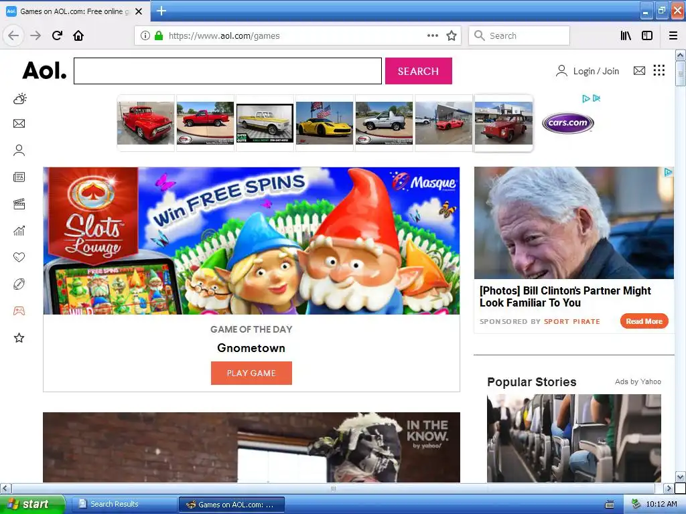The image size is (686, 514).
Task: Open the red vintage truck ad thumbnail
Action: 145,123
